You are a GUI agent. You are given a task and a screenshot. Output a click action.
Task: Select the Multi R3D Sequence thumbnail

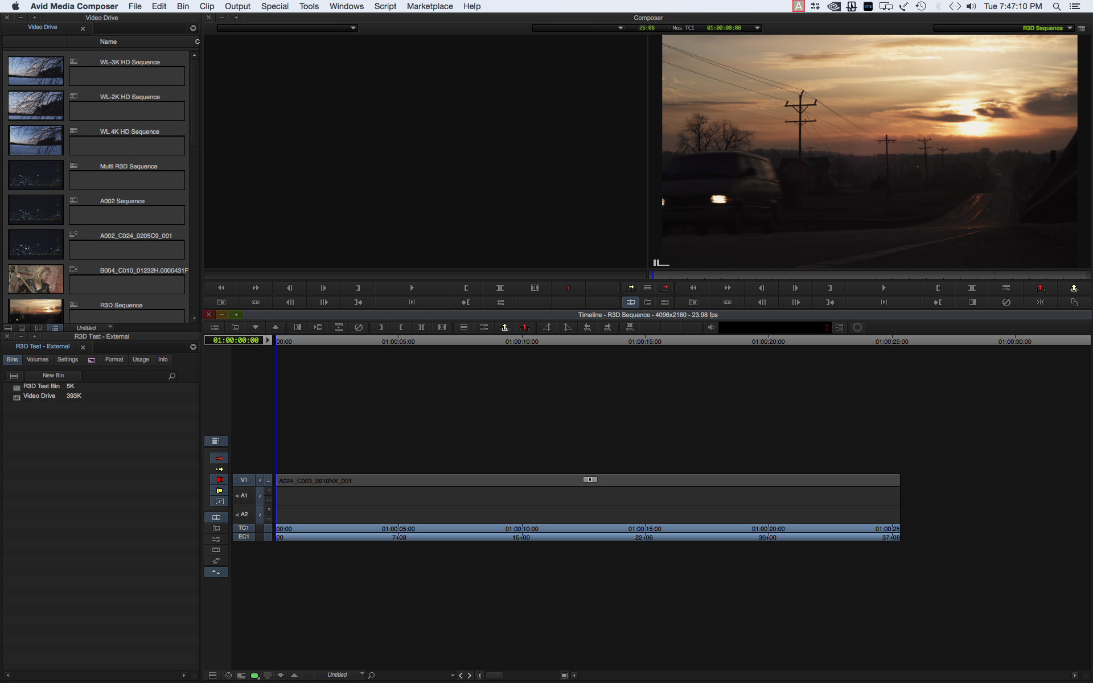point(36,175)
